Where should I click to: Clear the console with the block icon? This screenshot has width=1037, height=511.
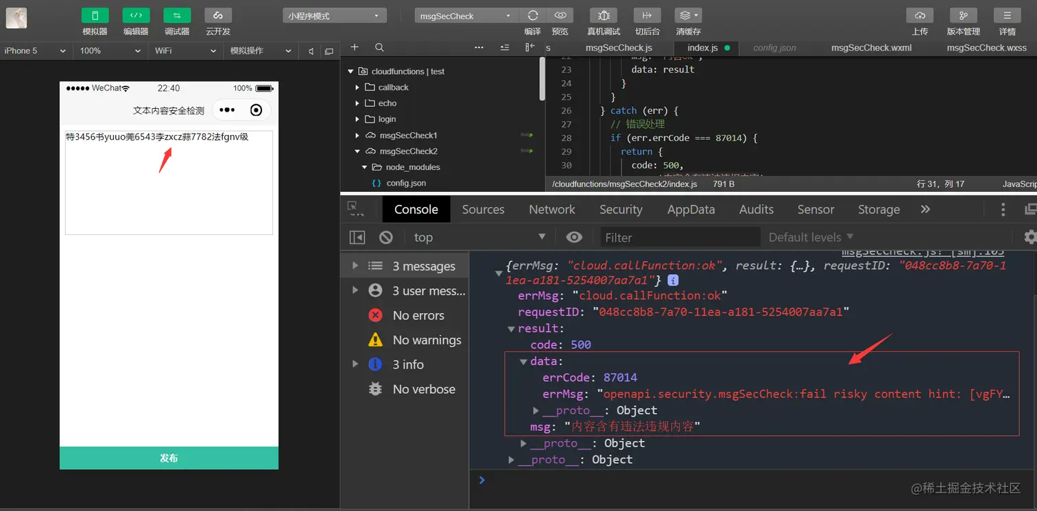[386, 237]
